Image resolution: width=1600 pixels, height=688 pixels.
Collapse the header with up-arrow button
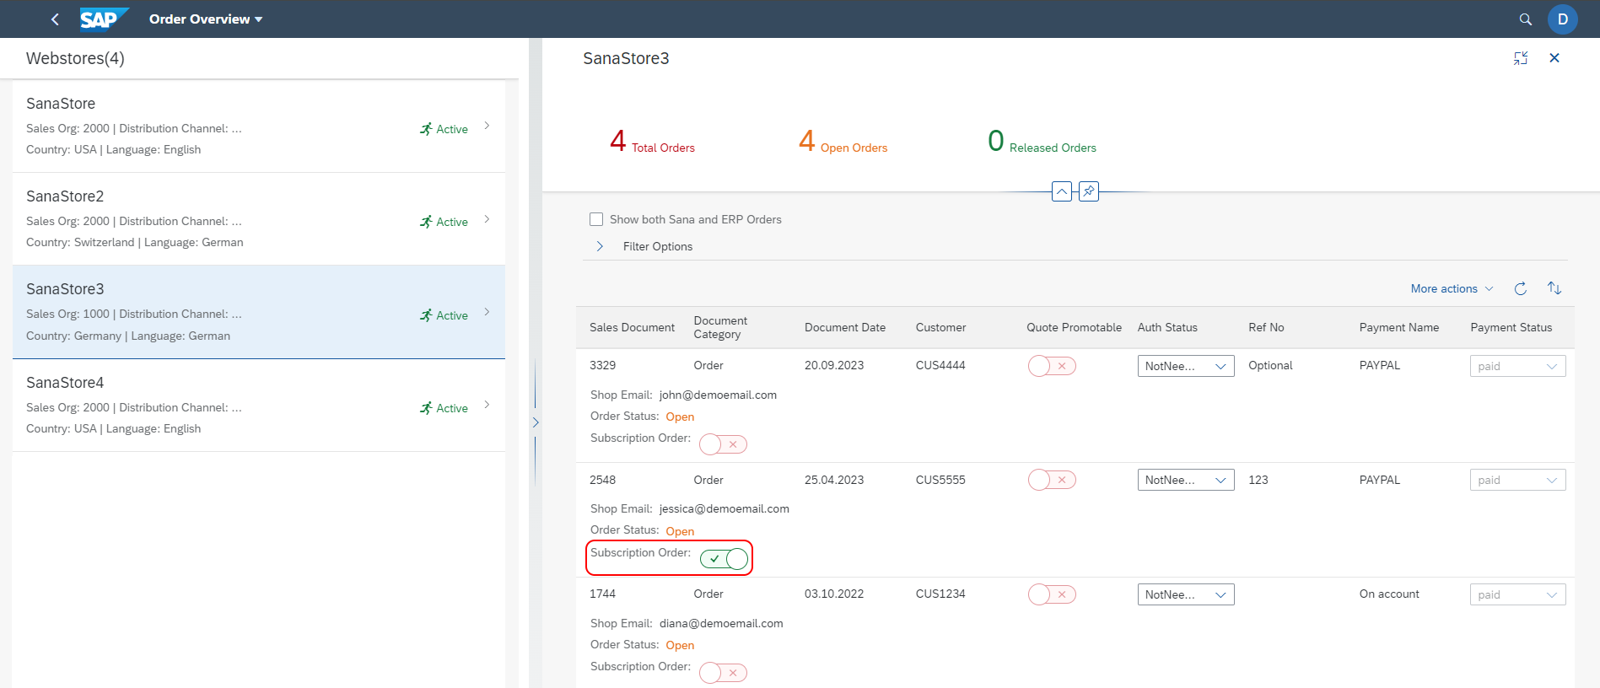[1062, 191]
